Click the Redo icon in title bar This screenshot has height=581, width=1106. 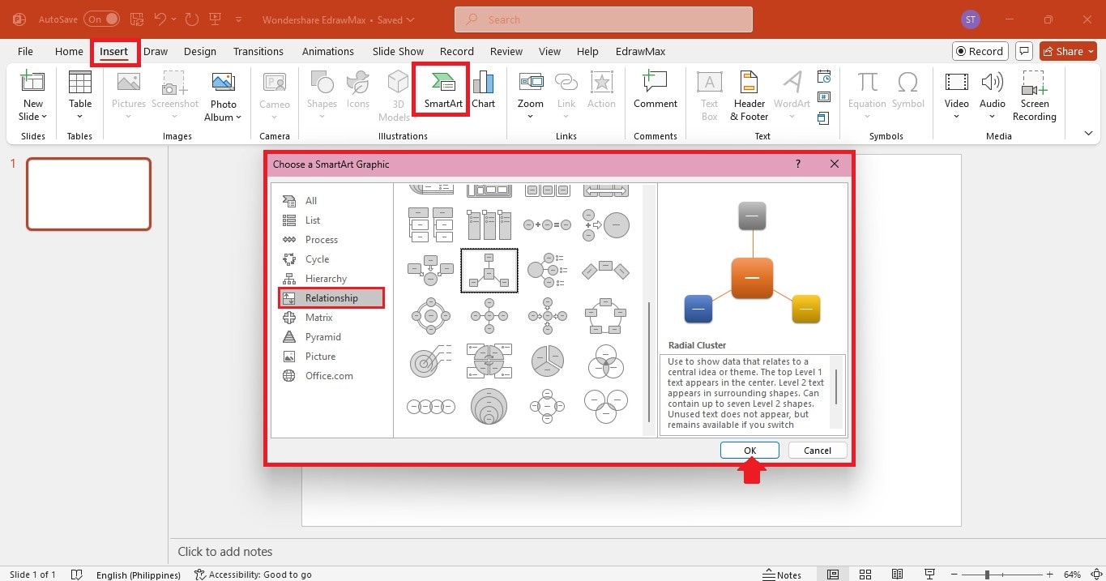[x=192, y=19]
